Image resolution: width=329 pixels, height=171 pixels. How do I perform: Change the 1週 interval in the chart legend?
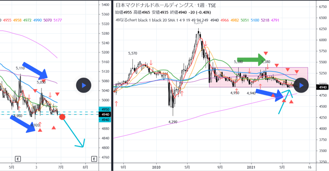201,5
